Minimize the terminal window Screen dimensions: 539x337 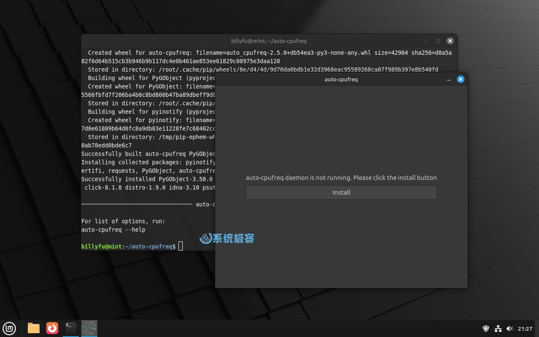tap(427, 41)
